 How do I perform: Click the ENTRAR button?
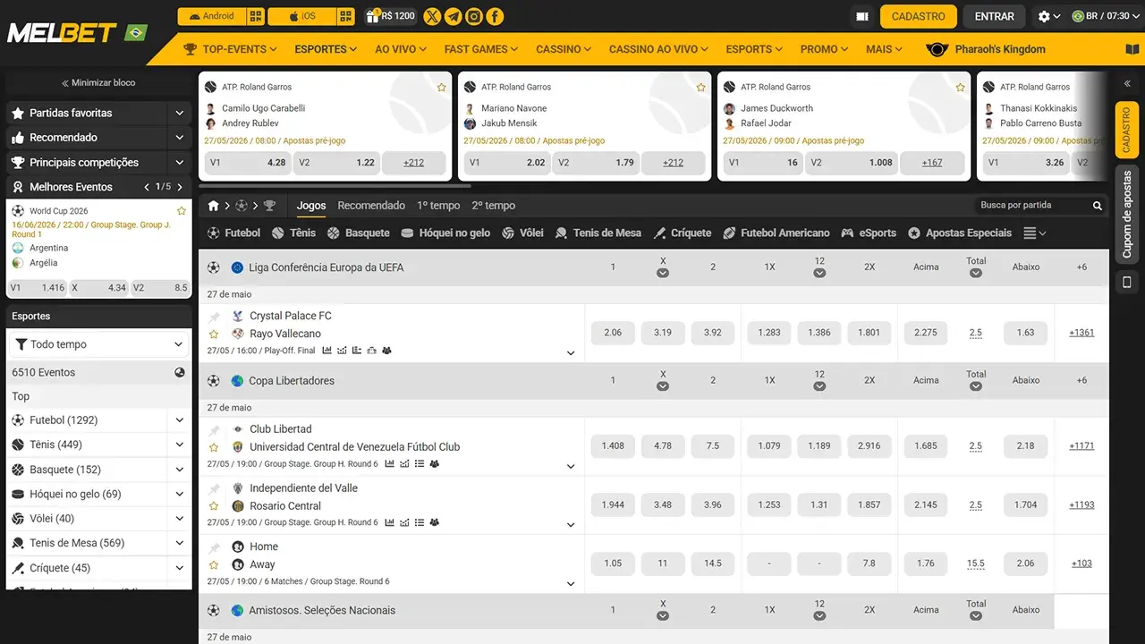point(994,16)
